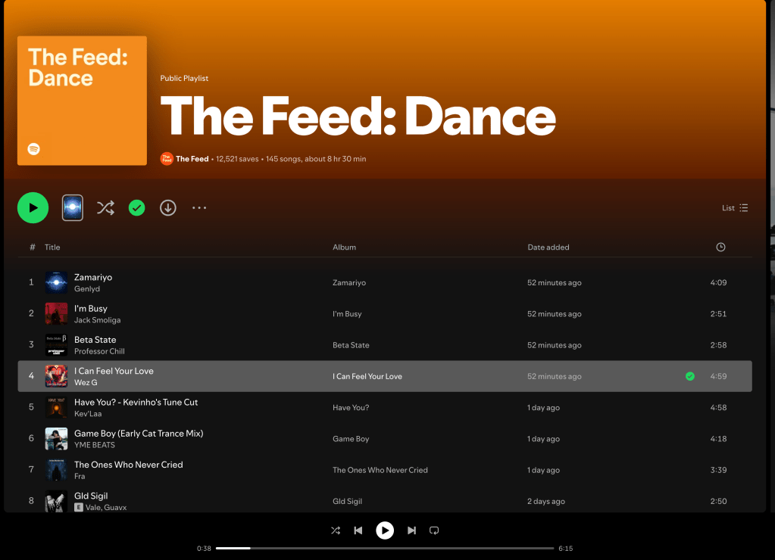Enable shuffle beside the playlist play button

click(x=105, y=208)
